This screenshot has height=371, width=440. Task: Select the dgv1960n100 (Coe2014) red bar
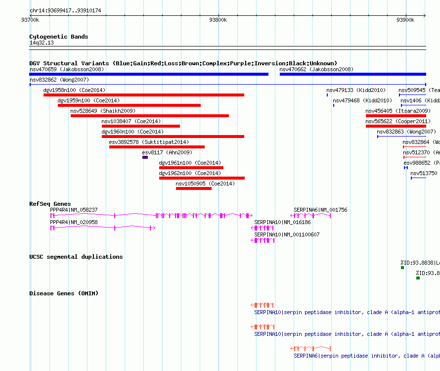click(173, 137)
